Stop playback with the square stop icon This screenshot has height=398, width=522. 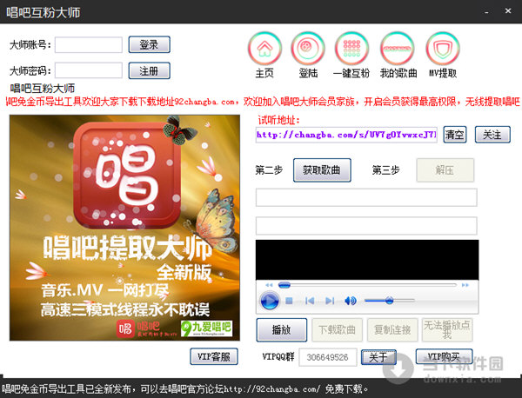(x=289, y=301)
